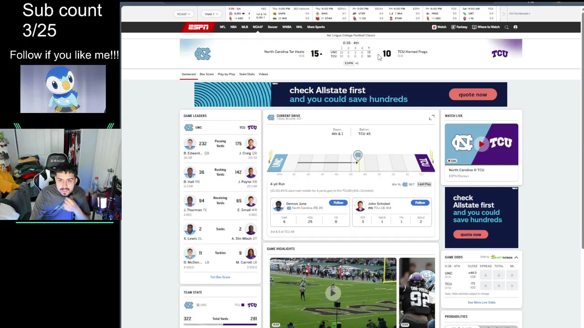This screenshot has height=328, width=584.
Task: Open the Week 1 dropdown
Action: [x=211, y=14]
